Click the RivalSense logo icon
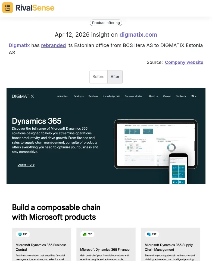The width and height of the screenshot is (212, 261). coord(7,8)
